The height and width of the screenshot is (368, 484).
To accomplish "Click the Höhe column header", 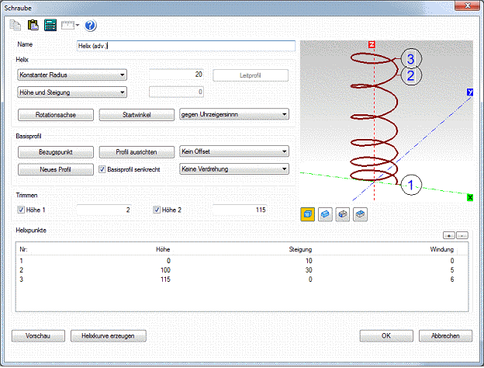I will tap(163, 249).
